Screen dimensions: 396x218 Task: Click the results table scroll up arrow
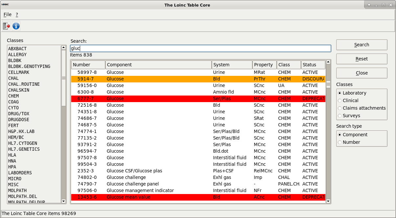click(328, 62)
